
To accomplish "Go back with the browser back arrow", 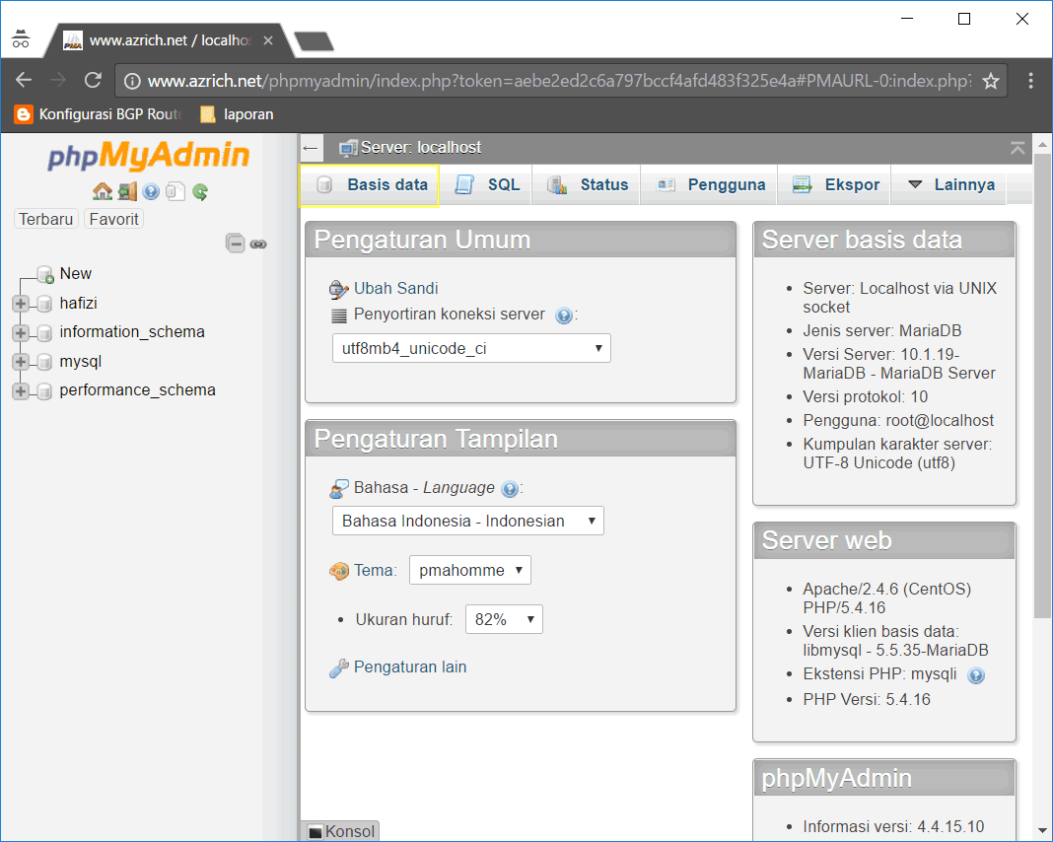I will pos(24,80).
